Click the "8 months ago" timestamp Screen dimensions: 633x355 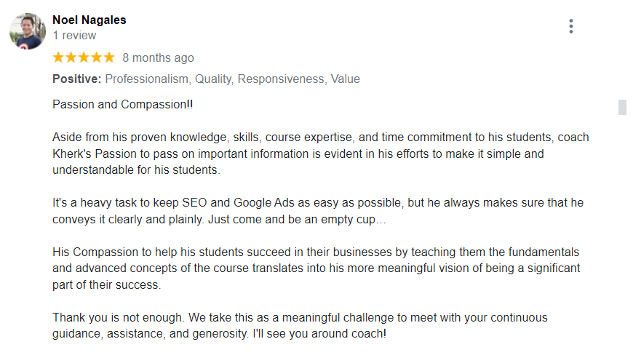[x=158, y=58]
